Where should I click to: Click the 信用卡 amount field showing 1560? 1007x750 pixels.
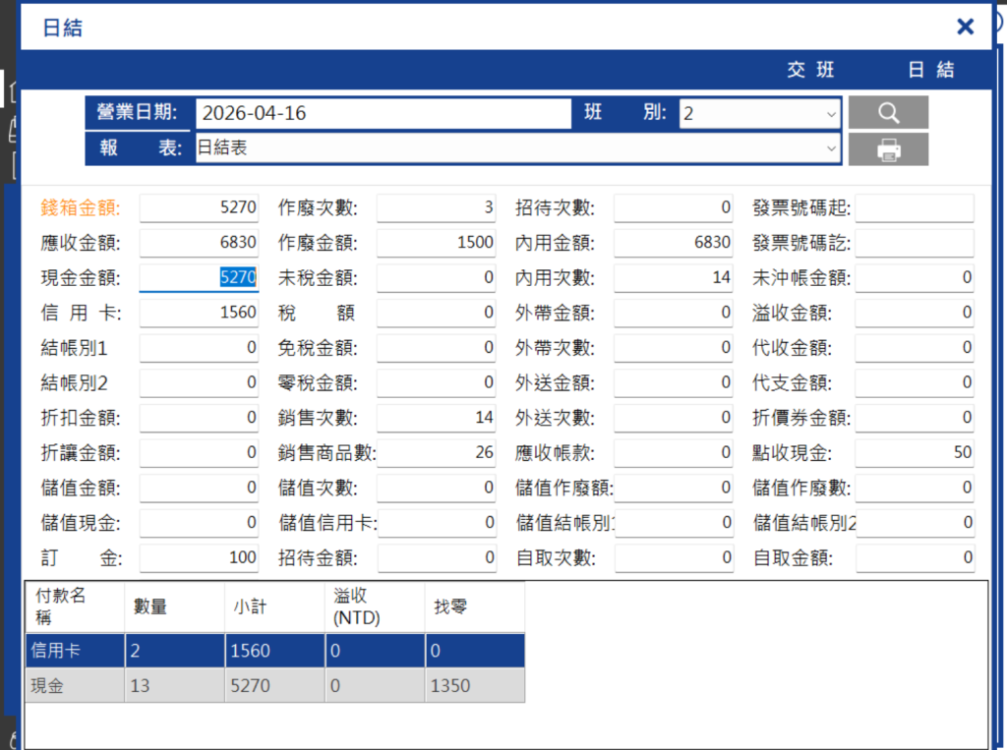pyautogui.click(x=199, y=313)
